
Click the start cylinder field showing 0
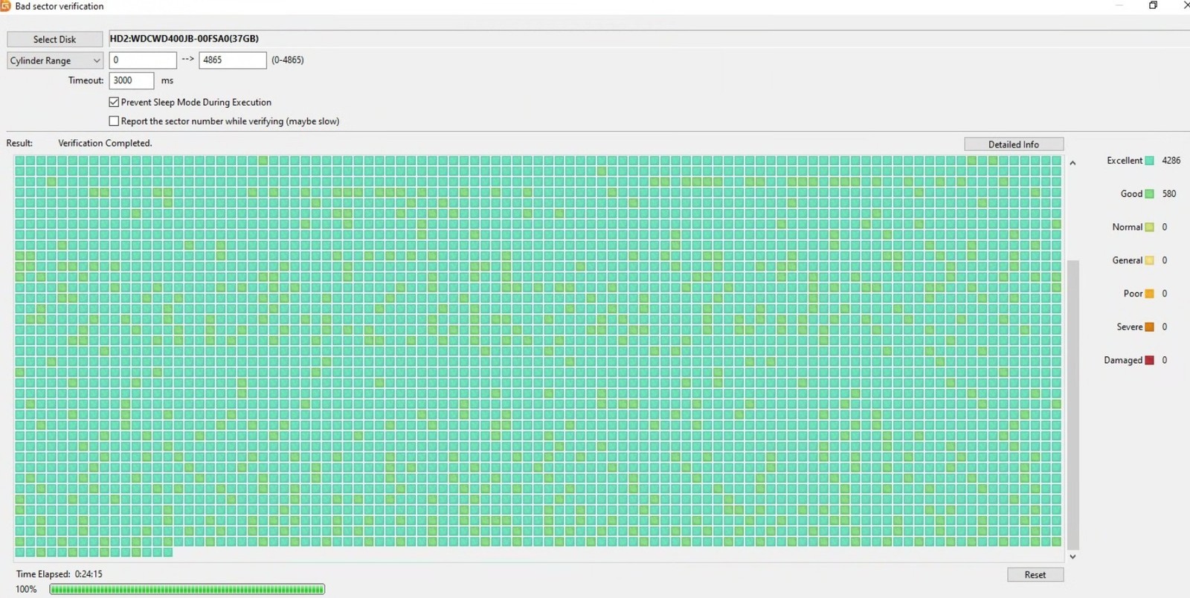tap(143, 60)
